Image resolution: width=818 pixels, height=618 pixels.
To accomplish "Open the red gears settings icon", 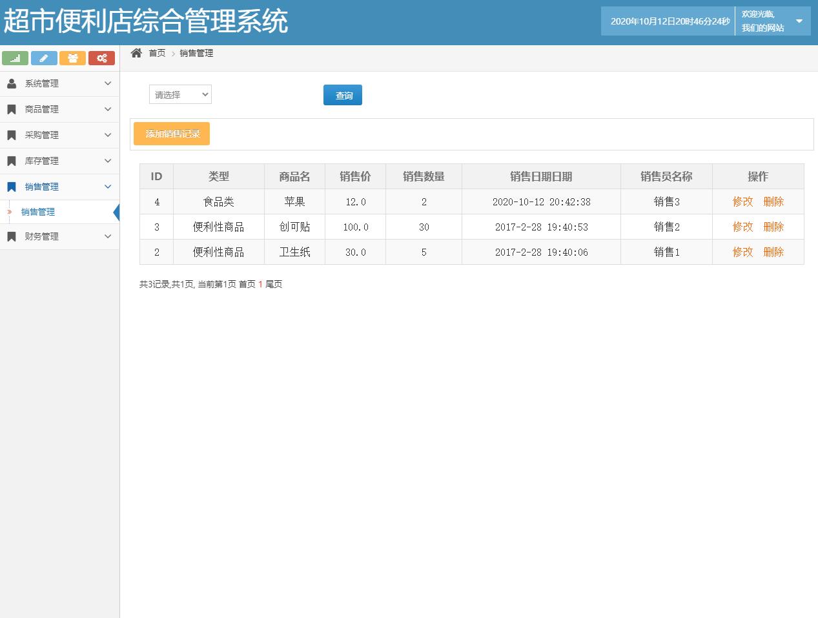I will click(x=101, y=57).
